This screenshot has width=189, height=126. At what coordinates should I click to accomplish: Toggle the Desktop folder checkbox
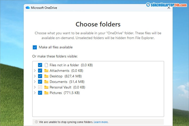click(x=40, y=76)
